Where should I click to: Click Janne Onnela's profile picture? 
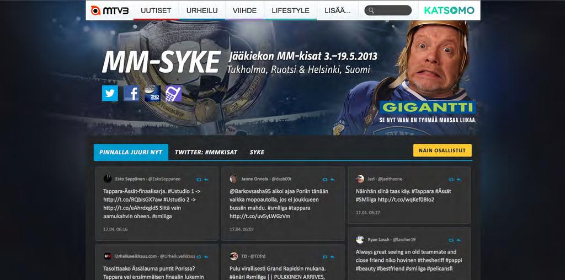pos(233,179)
